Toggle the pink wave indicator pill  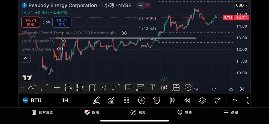[147, 5]
